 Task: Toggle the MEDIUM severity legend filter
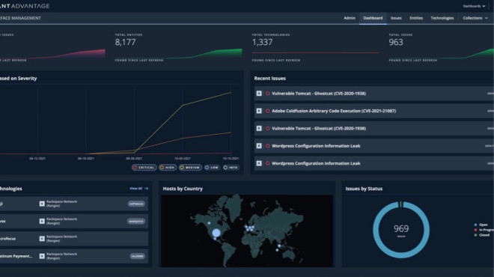tap(190, 168)
